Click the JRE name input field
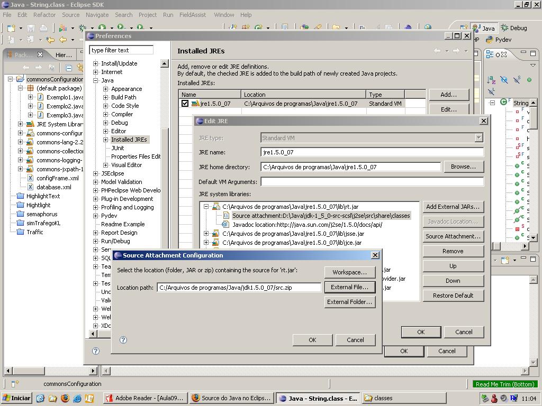This screenshot has width=542, height=406. tap(372, 152)
